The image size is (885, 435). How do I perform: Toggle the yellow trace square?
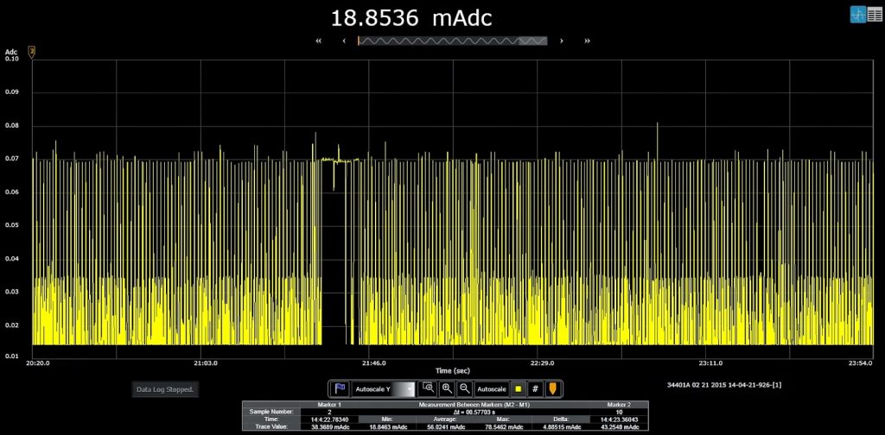[518, 389]
